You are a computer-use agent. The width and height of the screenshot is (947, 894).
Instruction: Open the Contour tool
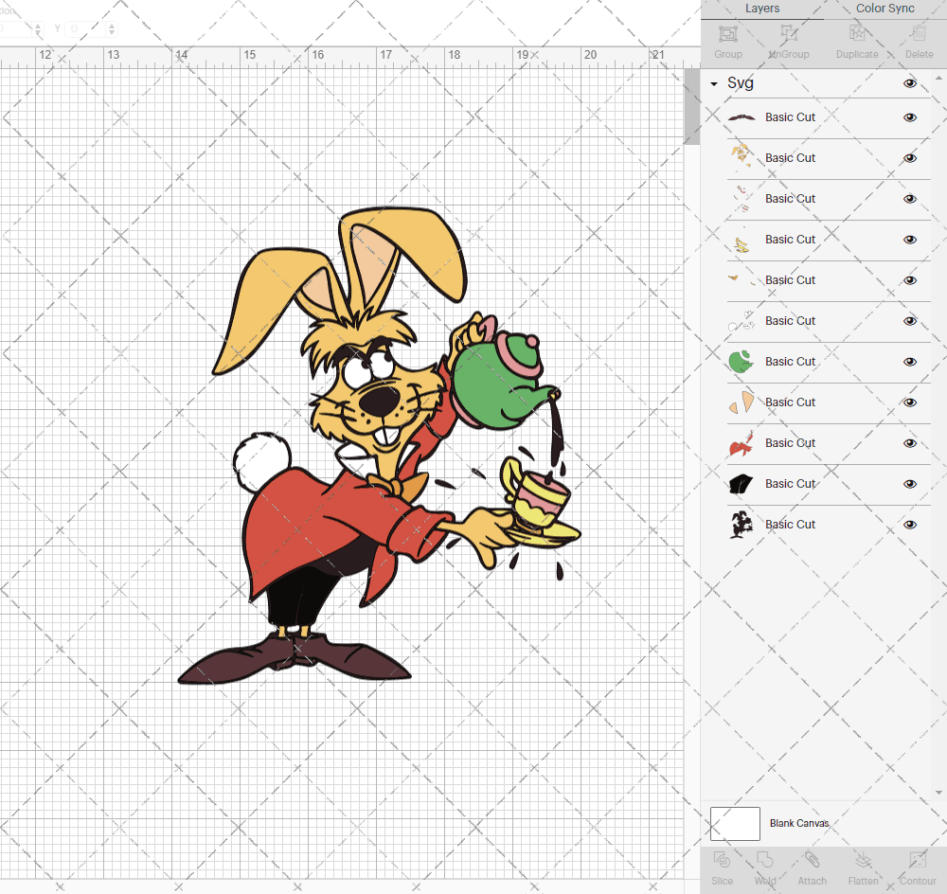918,860
